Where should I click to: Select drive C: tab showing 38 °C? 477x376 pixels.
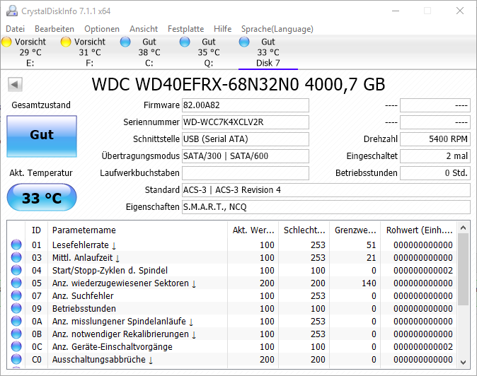coord(149,52)
